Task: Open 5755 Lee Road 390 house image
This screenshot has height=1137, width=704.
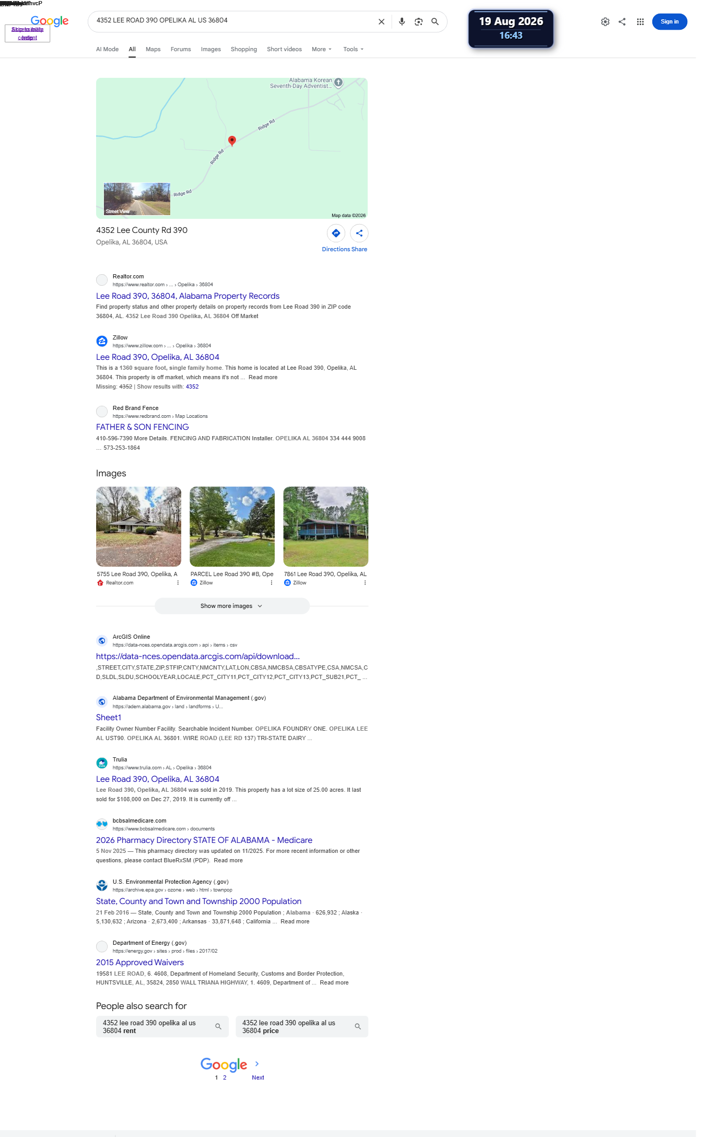Action: click(139, 526)
